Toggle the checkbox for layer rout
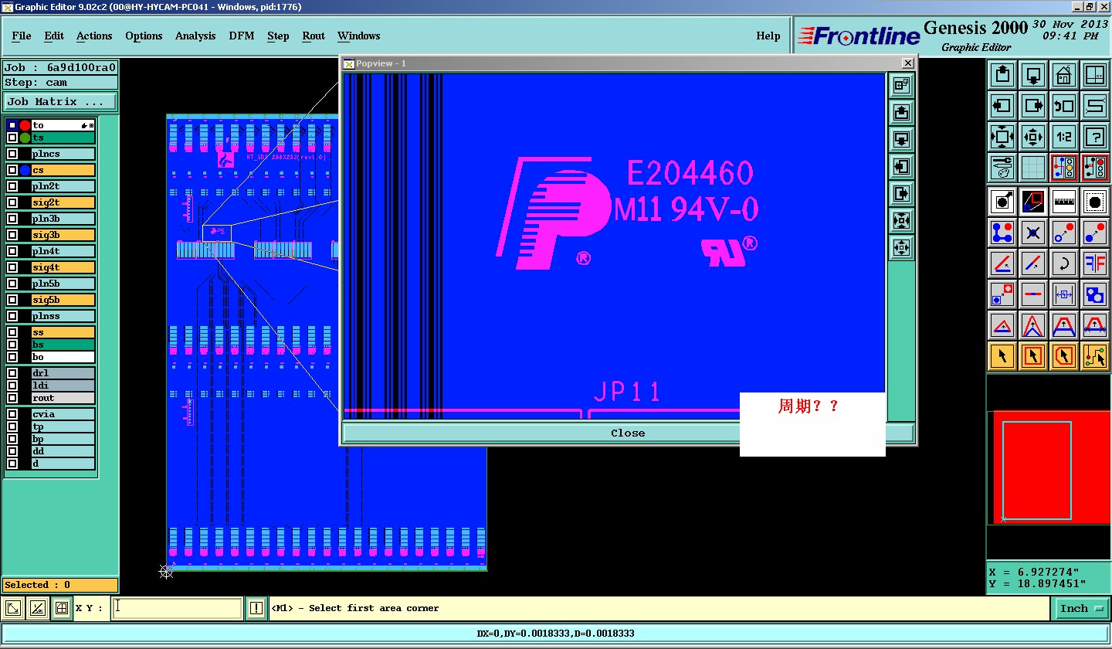1112x649 pixels. (12, 398)
